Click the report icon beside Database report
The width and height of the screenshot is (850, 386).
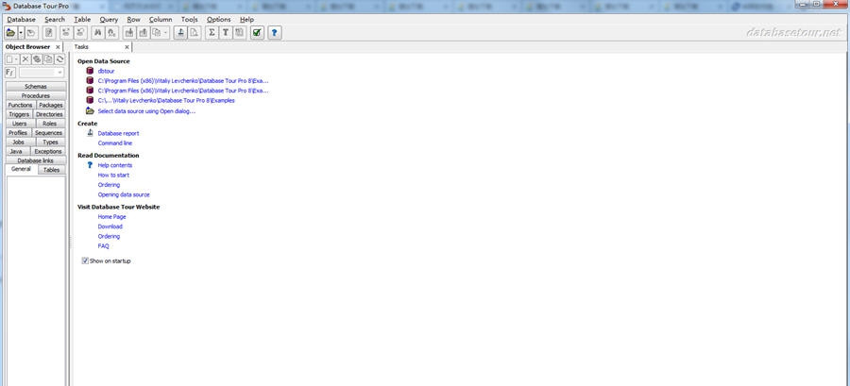pos(90,133)
